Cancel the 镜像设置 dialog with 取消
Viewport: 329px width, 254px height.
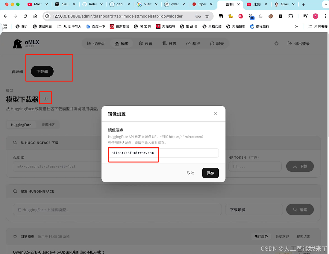click(x=190, y=173)
